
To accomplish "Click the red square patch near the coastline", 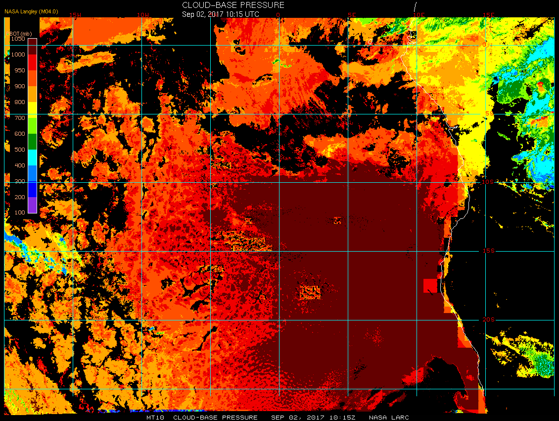I will 430,286.
